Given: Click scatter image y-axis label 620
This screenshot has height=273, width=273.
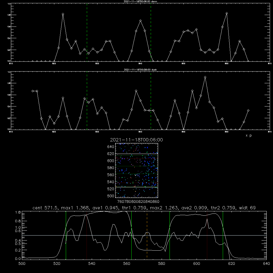Looking at the screenshot, I should (x=111, y=154).
